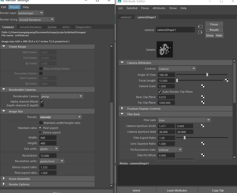Click the Select button at the bottom
The image size is (237, 193).
point(136,190)
